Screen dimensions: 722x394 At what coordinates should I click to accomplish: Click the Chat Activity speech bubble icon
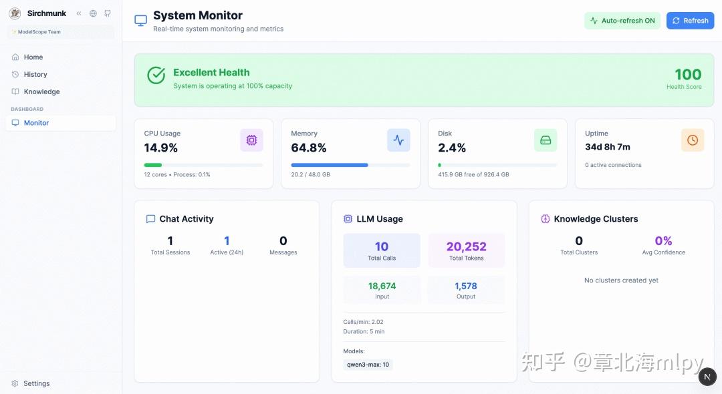[x=150, y=219]
